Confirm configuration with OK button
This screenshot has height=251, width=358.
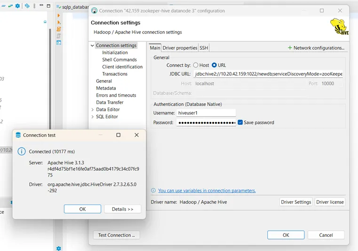(x=286, y=235)
